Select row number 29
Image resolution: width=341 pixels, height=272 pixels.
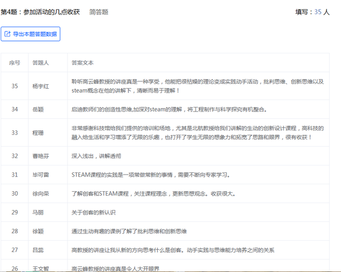[15, 212]
